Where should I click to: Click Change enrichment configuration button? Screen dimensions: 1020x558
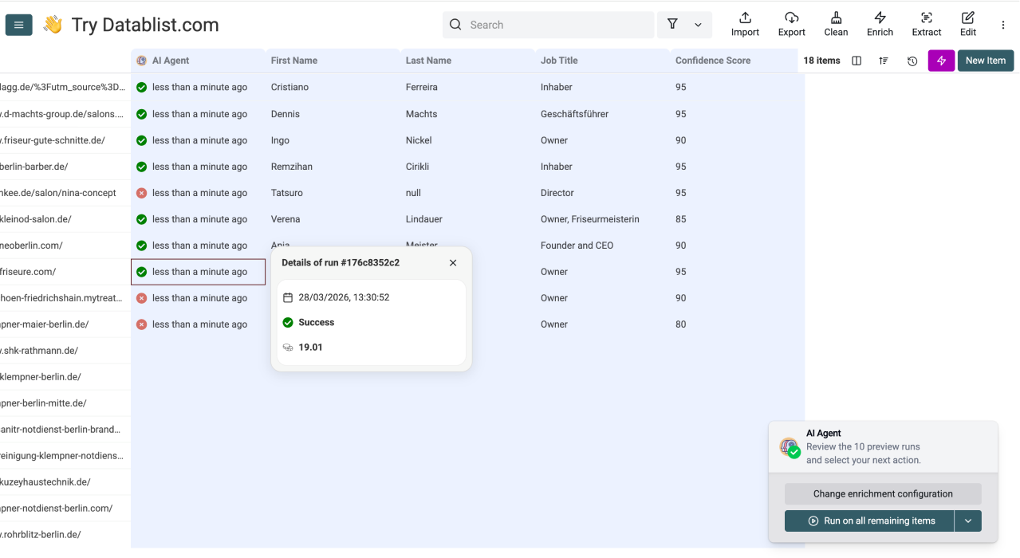point(882,493)
